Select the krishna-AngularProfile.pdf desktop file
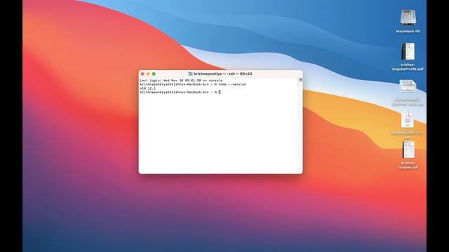 pos(408,51)
